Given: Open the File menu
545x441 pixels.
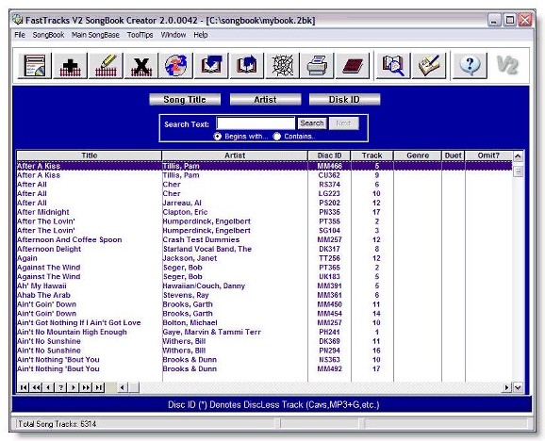Looking at the screenshot, I should click(x=20, y=35).
